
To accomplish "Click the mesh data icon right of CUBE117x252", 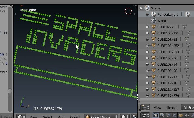I will 188,89.
